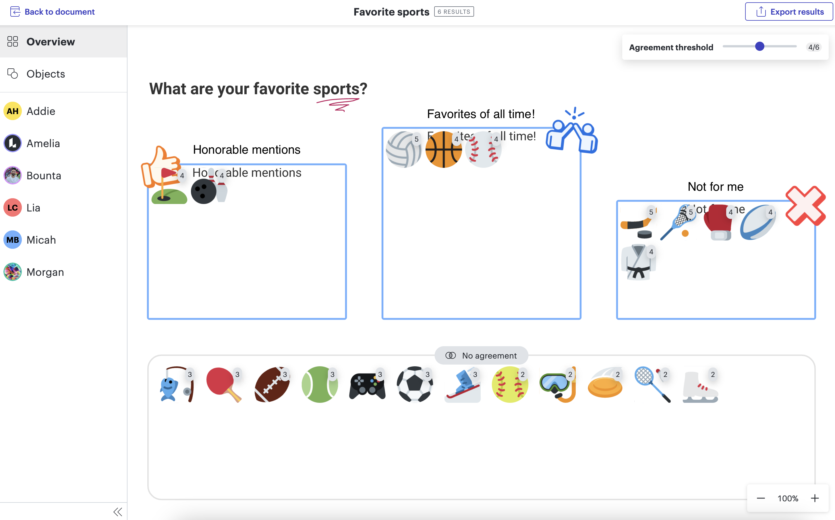Click the basketball emoji in Favorites of all time
This screenshot has width=835, height=520.
click(x=444, y=150)
